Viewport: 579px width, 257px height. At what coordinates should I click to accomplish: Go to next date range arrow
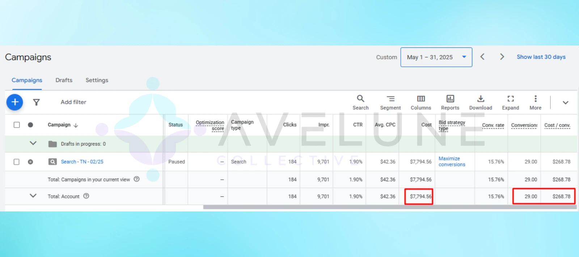coord(502,57)
